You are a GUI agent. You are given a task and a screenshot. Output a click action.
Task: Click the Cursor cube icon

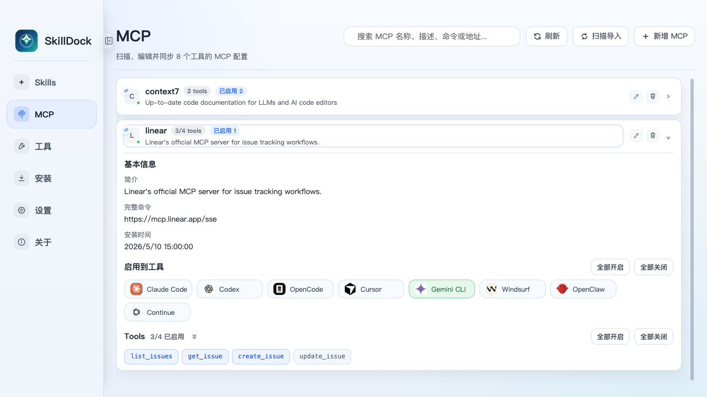click(350, 289)
